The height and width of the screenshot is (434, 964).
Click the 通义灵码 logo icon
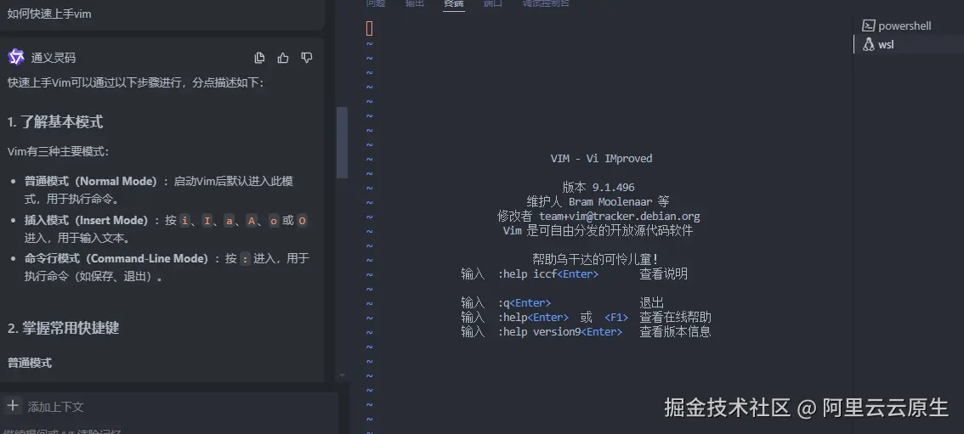16,57
